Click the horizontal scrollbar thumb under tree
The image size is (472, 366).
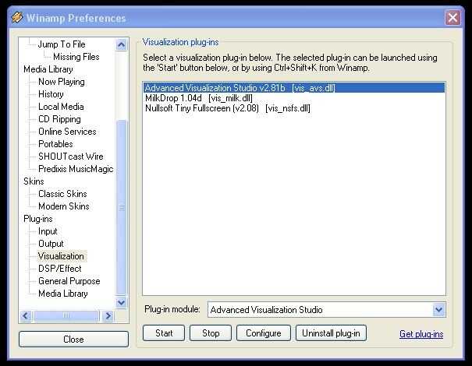coord(66,316)
